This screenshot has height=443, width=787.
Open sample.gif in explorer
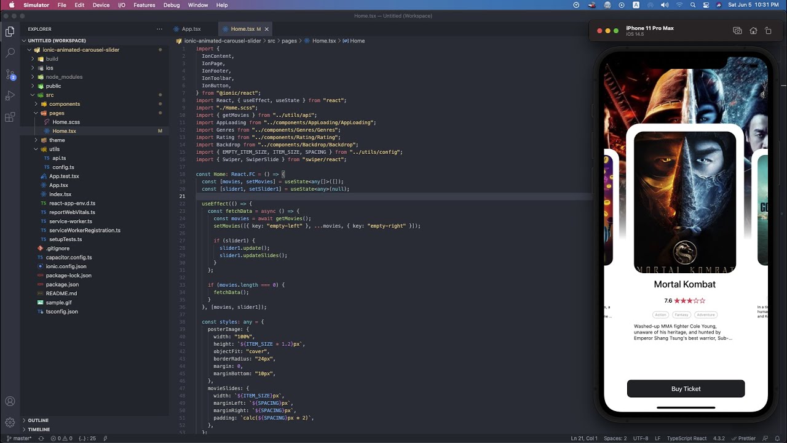(x=58, y=303)
